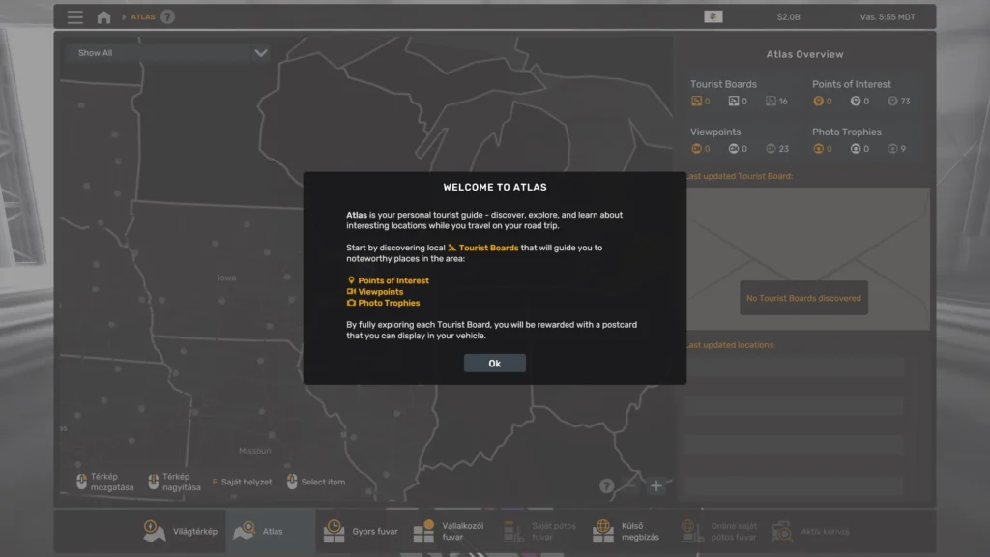Viewport: 990px width, 557px height.
Task: Click the Missouri label on the map
Action: click(x=255, y=451)
